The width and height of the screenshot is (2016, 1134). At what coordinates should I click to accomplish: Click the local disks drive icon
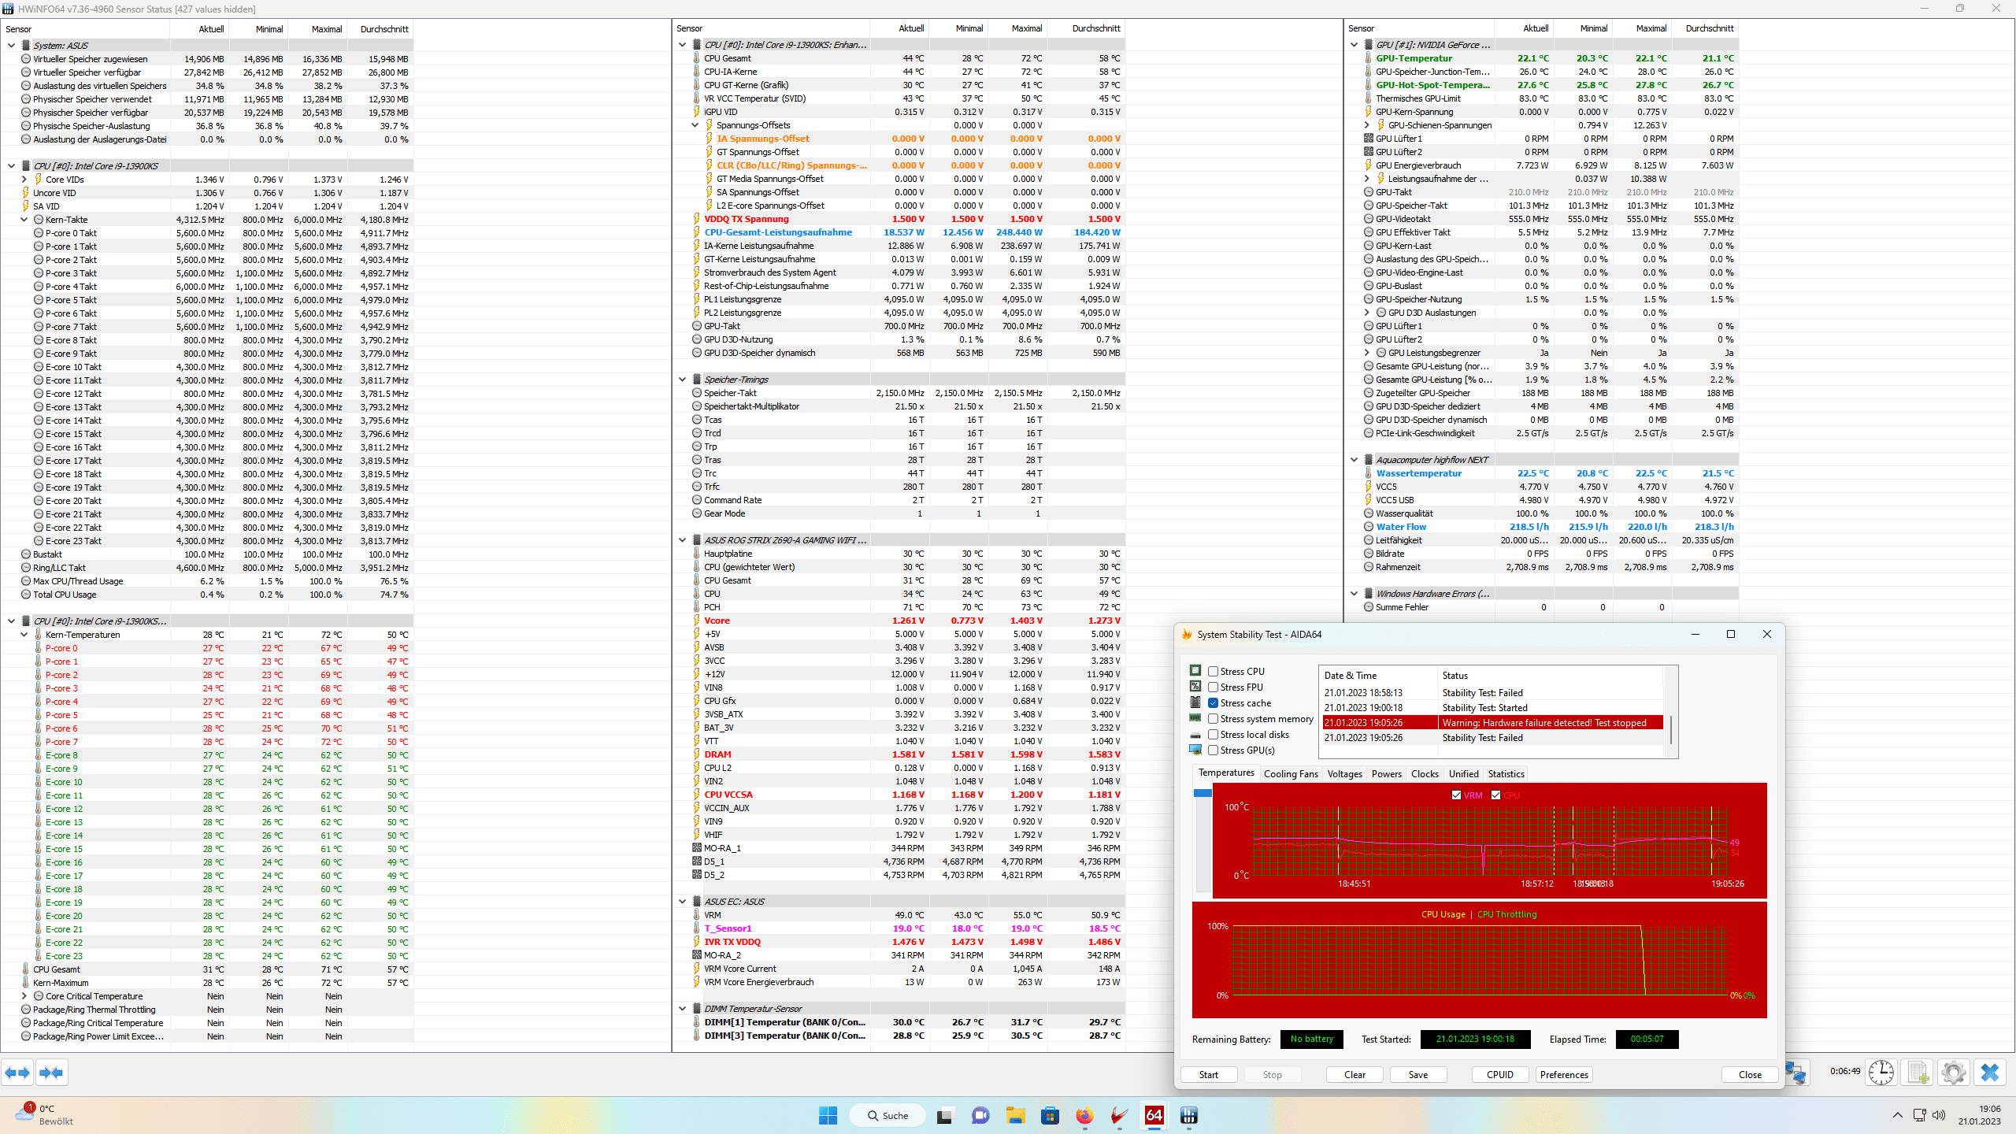click(1195, 735)
